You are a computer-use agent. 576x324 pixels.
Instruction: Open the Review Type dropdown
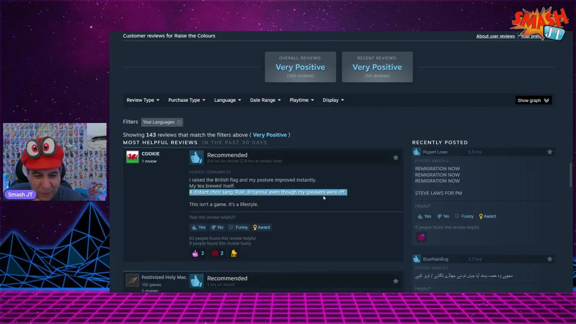143,100
